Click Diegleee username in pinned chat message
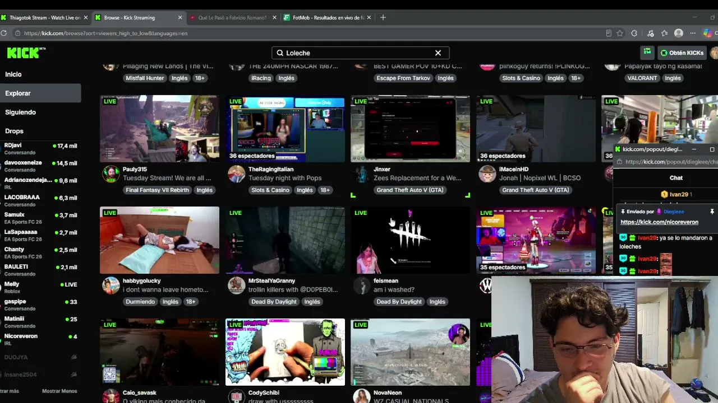The image size is (718, 403). (674, 212)
